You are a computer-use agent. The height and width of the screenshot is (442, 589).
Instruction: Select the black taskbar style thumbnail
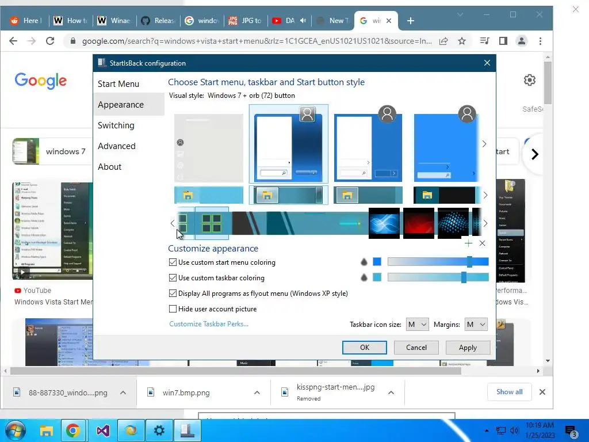coord(446,195)
